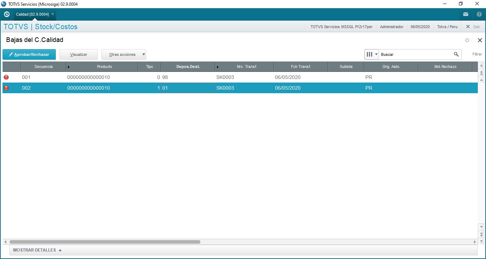Click the Visualizar button

coord(79,54)
